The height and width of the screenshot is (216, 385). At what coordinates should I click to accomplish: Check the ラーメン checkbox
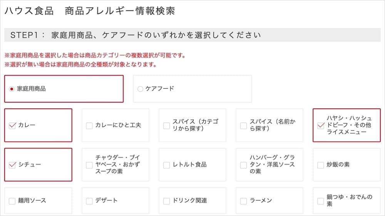tap(243, 201)
